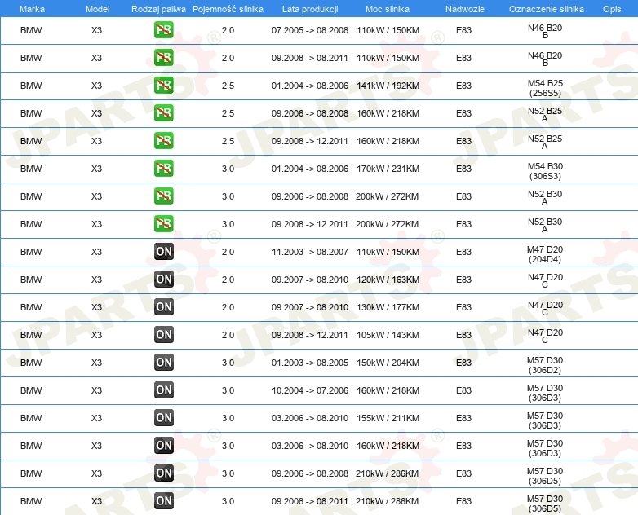
Task: Click petrol icon in 09.2006 200kW/272KM row
Action: tap(163, 196)
